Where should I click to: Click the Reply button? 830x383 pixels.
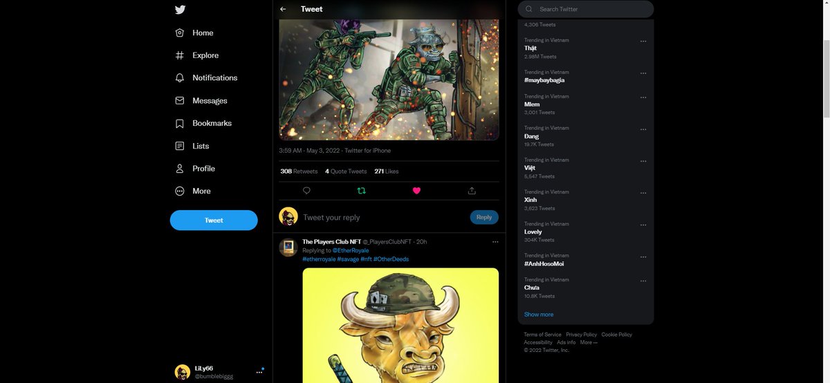click(x=484, y=217)
